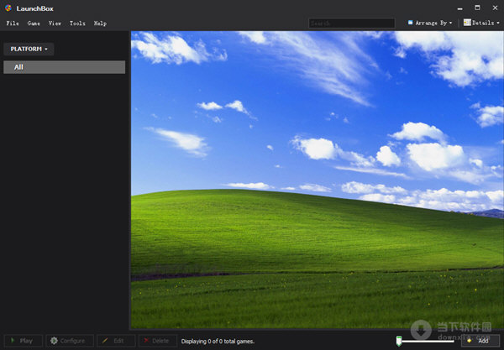Expand the Arrange By dropdown arrow
The height and width of the screenshot is (350, 504).
451,23
